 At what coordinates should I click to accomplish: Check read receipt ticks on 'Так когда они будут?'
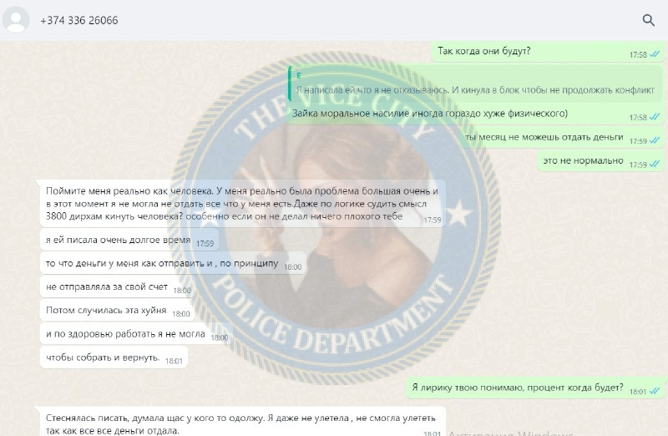[x=655, y=54]
